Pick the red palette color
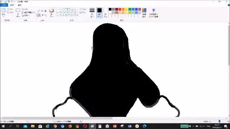The width and height of the screenshot is (230, 129). pyautogui.click(x=120, y=9)
